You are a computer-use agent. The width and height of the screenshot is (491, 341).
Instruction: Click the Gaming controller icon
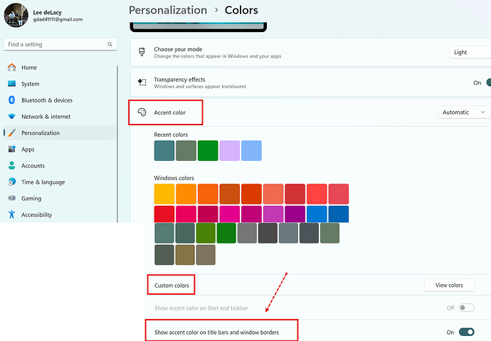point(11,198)
